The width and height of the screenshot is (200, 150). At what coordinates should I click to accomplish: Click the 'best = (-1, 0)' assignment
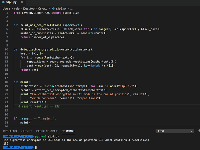coord(32,53)
